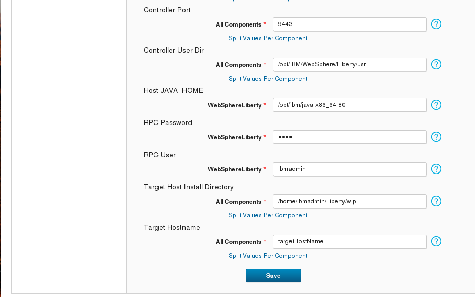
Task: Click help icon beside RPC Password
Action: point(436,137)
